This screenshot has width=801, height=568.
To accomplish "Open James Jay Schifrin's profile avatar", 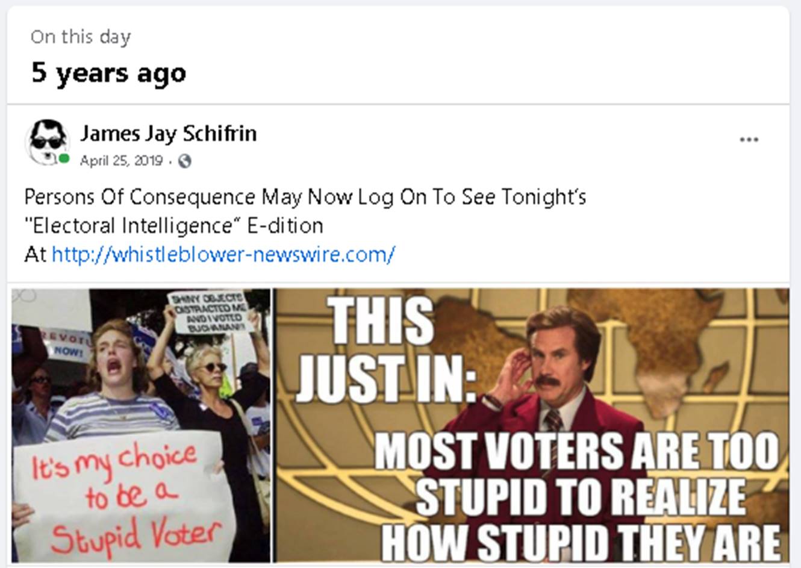I will point(47,142).
